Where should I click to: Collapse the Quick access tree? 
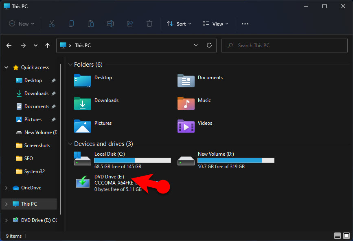click(6, 67)
